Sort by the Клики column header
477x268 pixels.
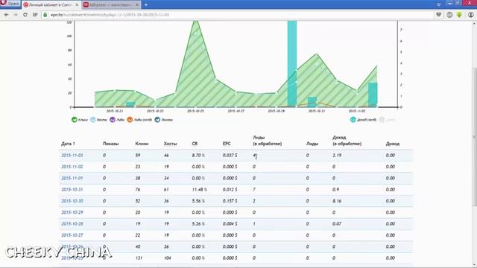(142, 144)
